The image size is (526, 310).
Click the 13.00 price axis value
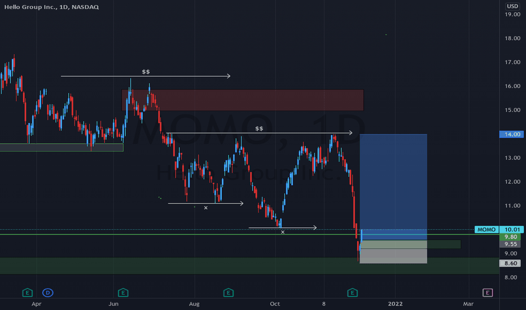click(x=512, y=158)
